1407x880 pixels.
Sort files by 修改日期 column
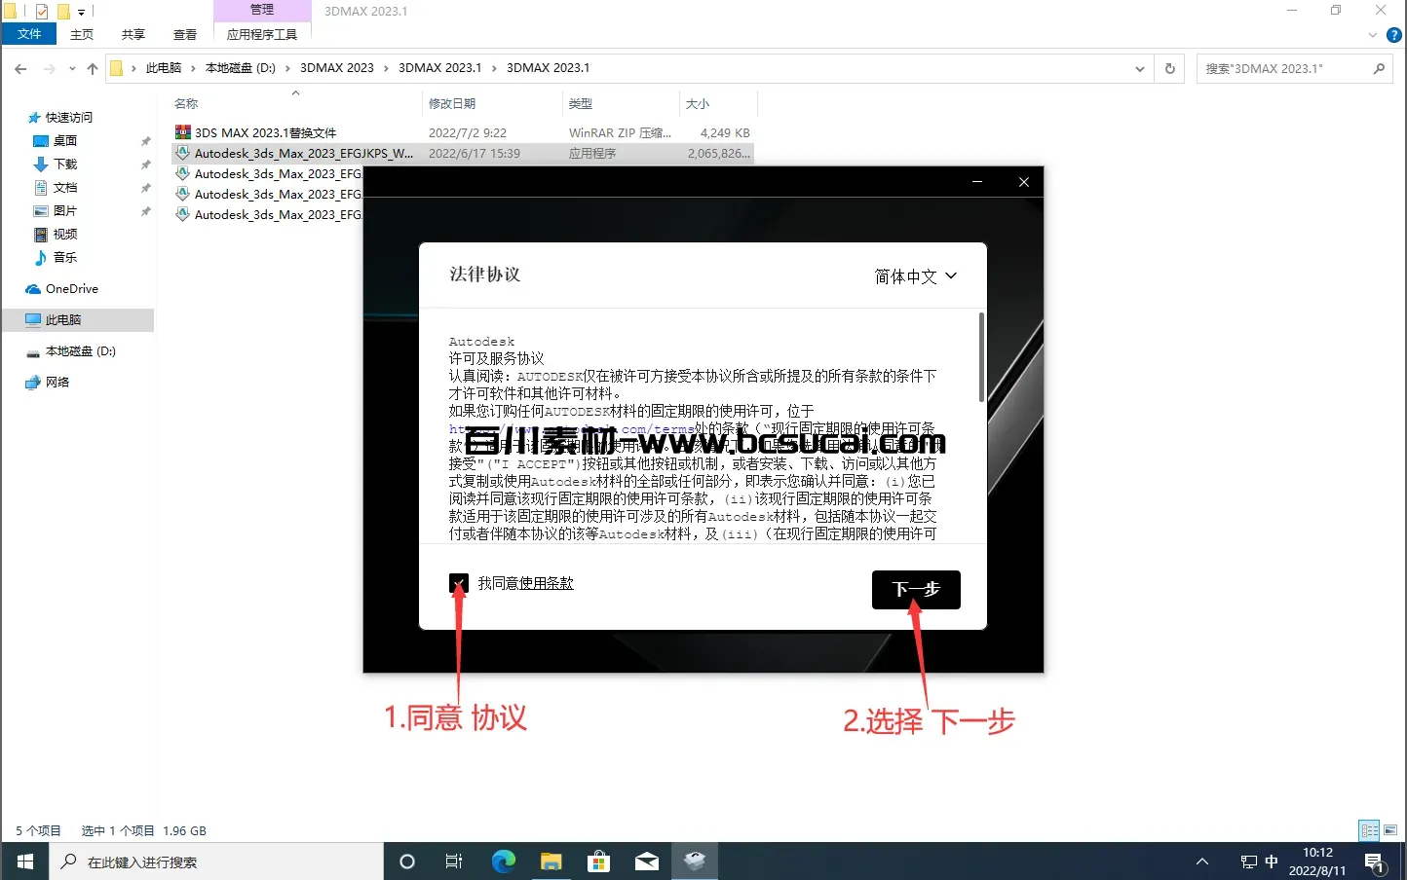tap(452, 103)
